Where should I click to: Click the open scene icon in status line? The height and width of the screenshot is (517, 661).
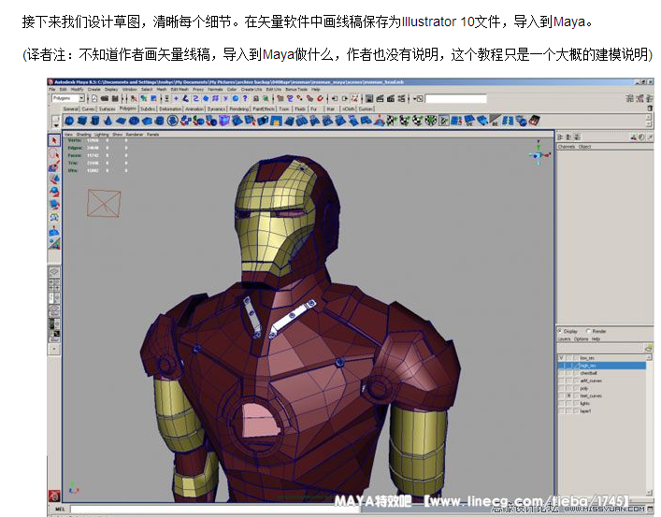tap(104, 98)
